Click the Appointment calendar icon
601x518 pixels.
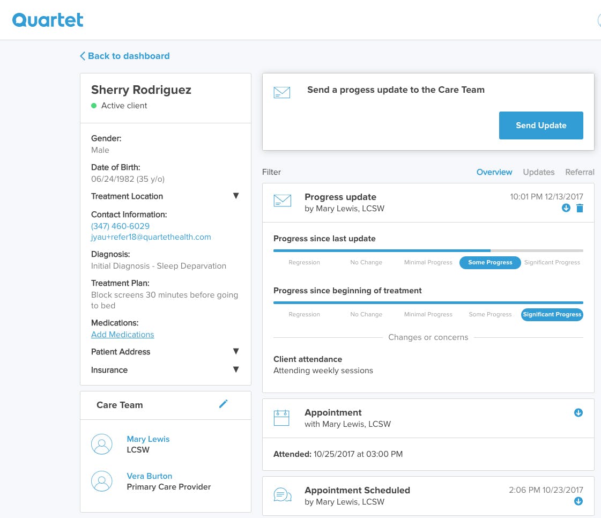(x=281, y=418)
